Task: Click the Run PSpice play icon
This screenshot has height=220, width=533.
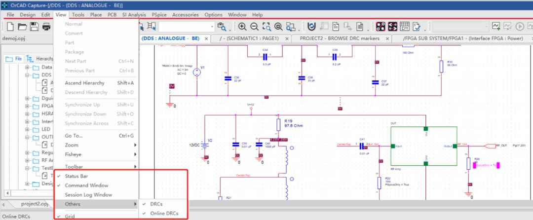Action: click(x=519, y=27)
